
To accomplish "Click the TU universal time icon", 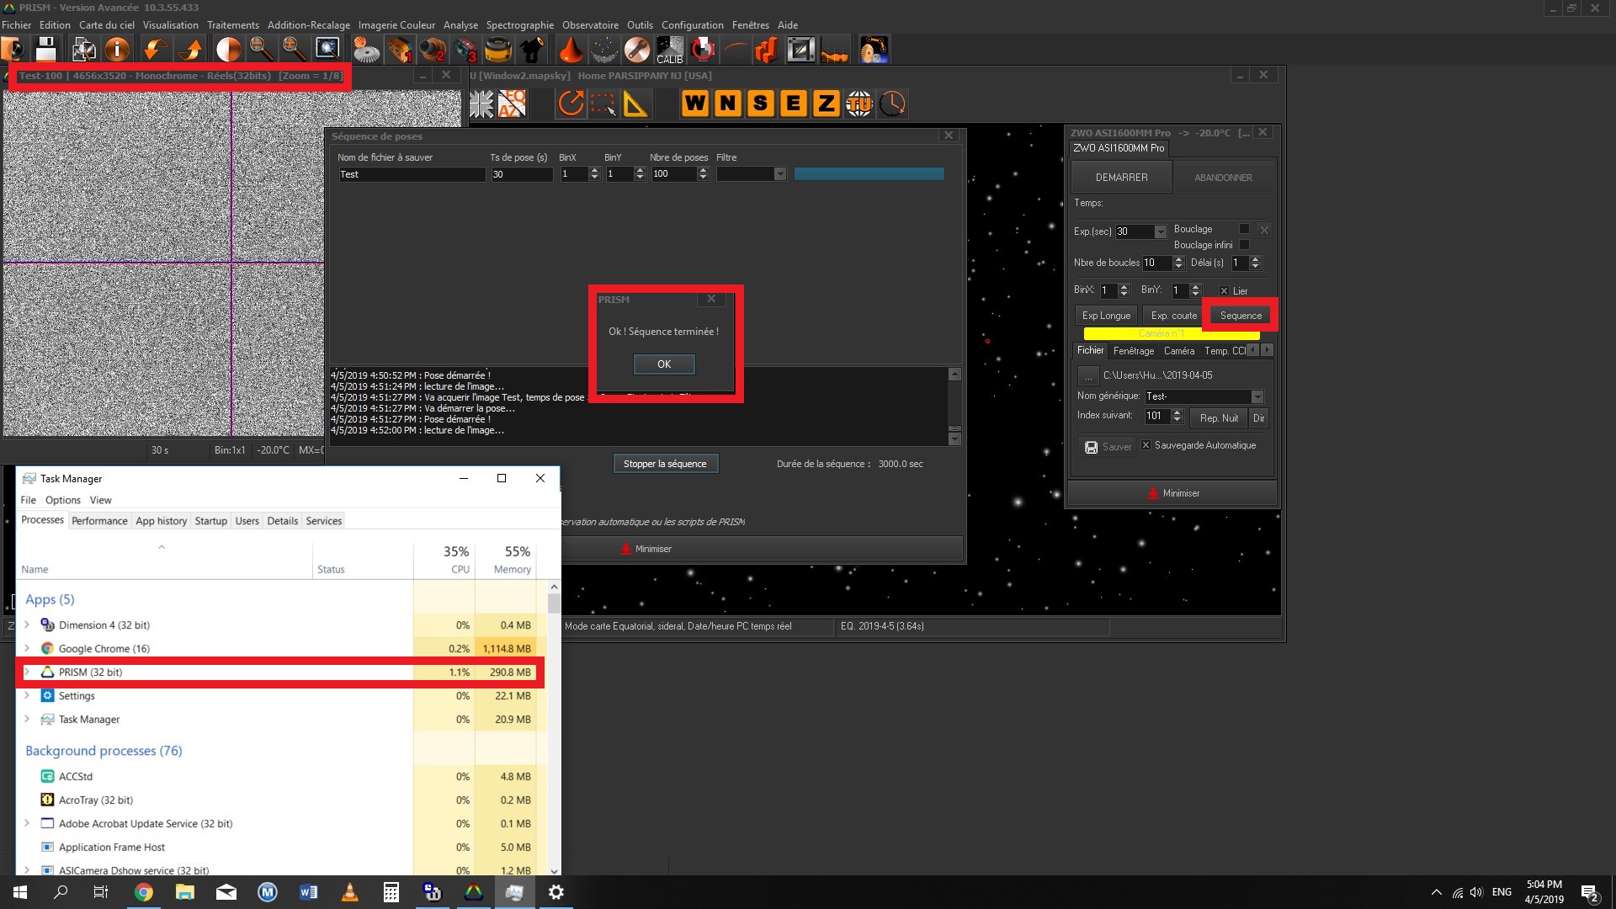I will [858, 104].
